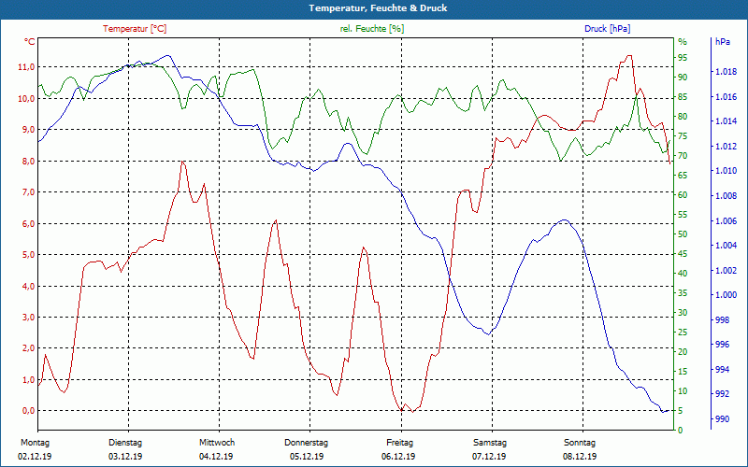Click the '80' humidity axis value
This screenshot has height=467, width=748.
683,116
